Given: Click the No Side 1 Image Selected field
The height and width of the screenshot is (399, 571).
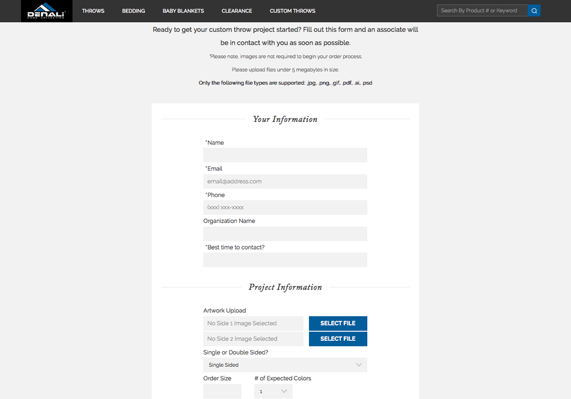Looking at the screenshot, I should coord(253,323).
